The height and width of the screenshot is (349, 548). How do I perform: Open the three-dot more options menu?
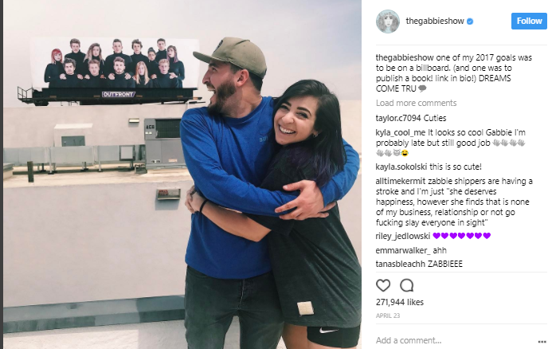542,342
